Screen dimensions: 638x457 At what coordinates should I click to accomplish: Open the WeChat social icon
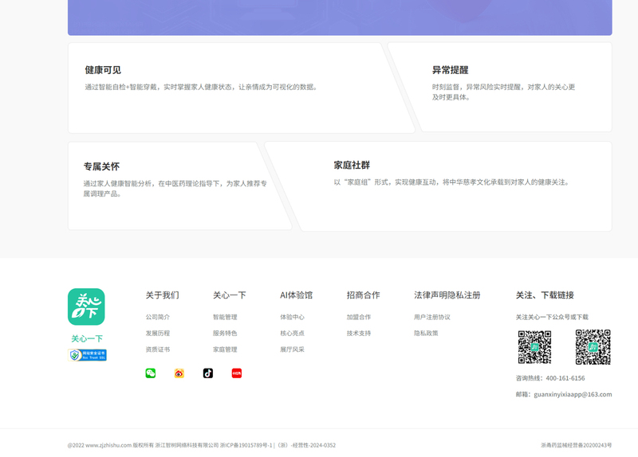(151, 373)
